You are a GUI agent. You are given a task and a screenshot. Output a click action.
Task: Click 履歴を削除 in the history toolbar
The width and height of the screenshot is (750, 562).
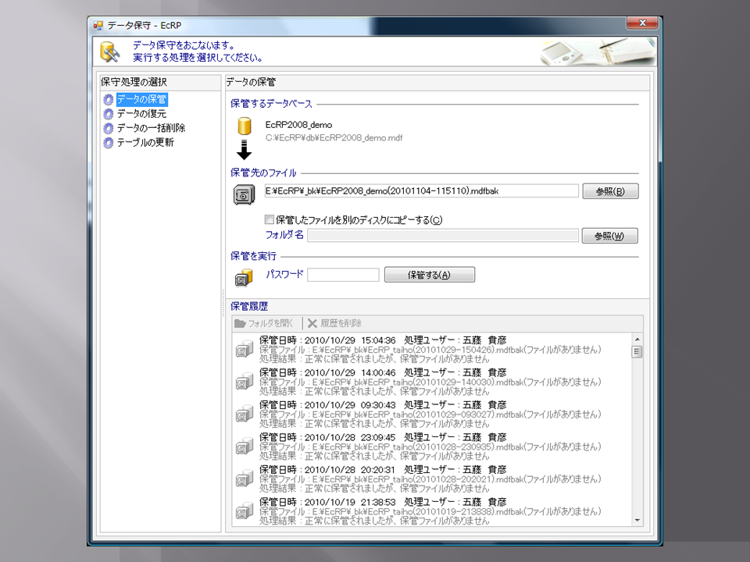pos(334,323)
